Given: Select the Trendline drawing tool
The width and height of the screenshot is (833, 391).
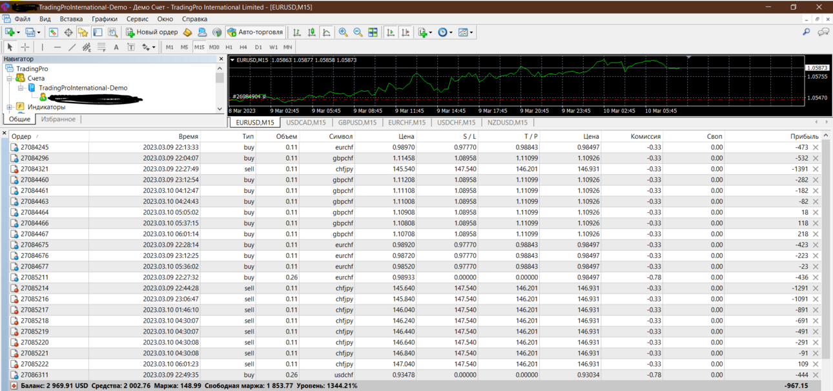Looking at the screenshot, I should 72,47.
